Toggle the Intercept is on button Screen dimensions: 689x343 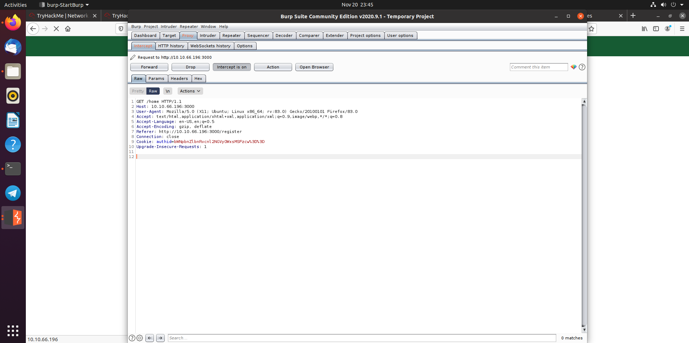[x=232, y=67]
